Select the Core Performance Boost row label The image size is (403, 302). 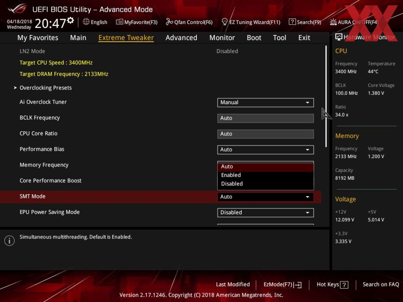coord(50,181)
